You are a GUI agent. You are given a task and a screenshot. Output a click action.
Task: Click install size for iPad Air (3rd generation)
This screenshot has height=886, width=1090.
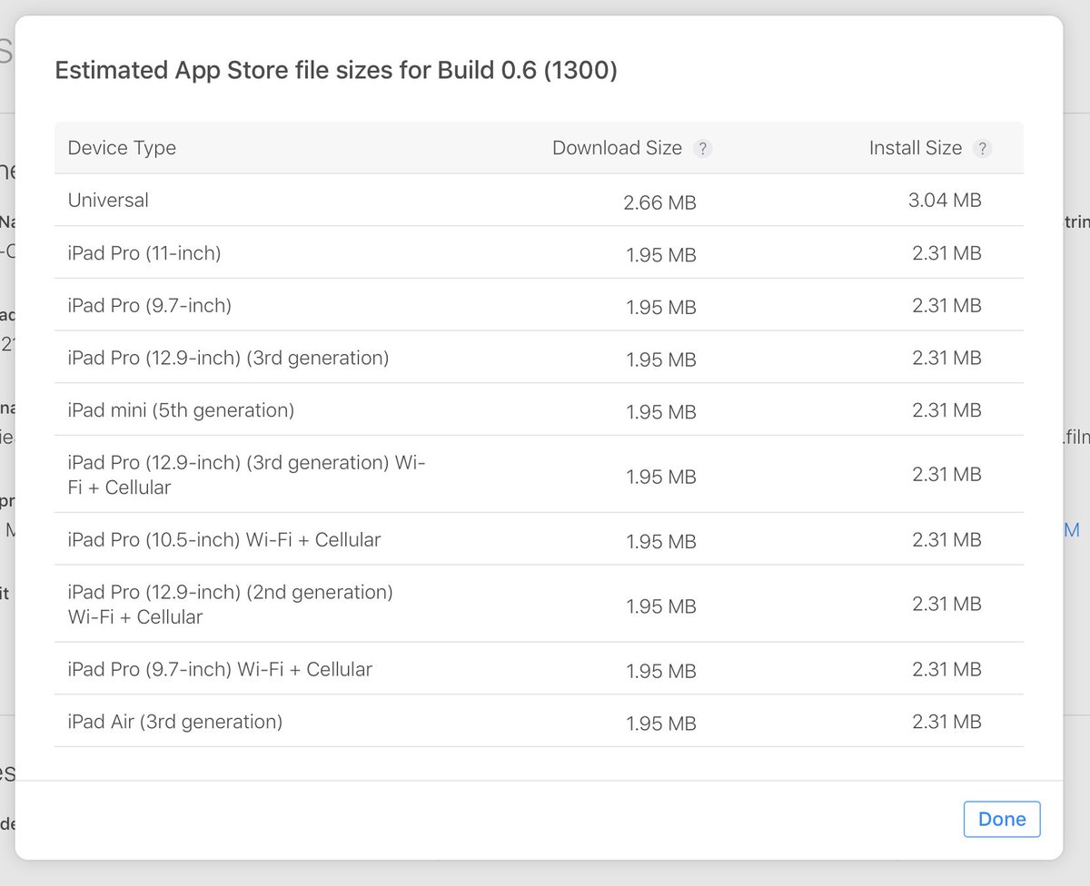[946, 722]
